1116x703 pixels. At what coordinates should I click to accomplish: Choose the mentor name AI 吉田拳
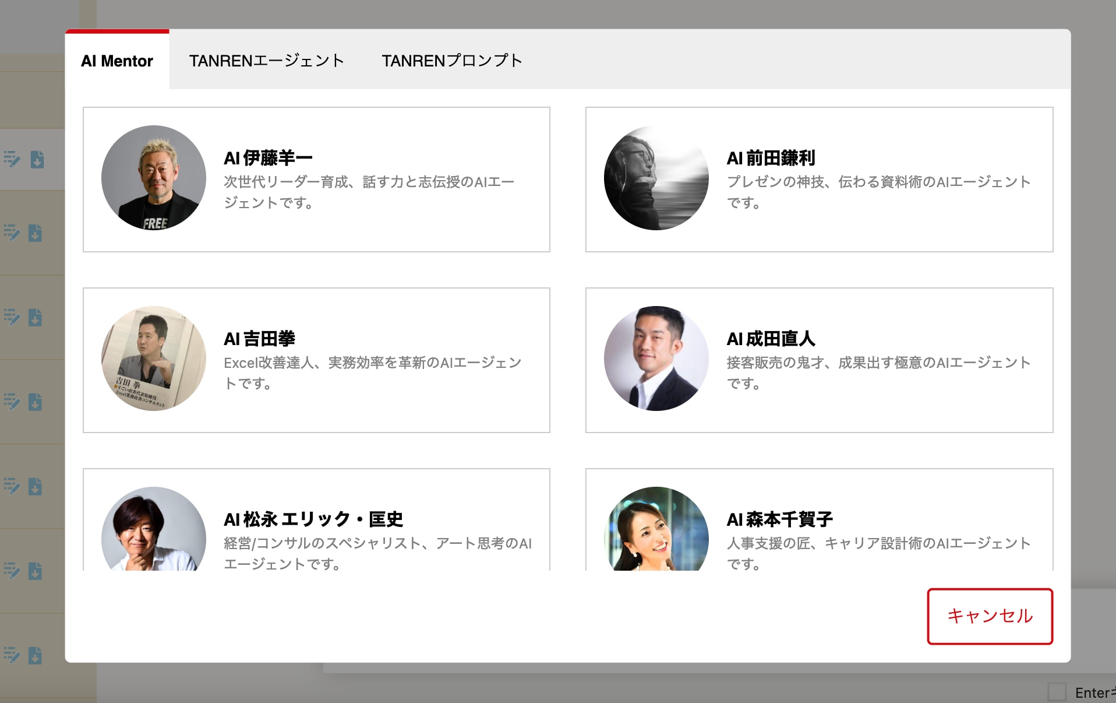coord(259,339)
